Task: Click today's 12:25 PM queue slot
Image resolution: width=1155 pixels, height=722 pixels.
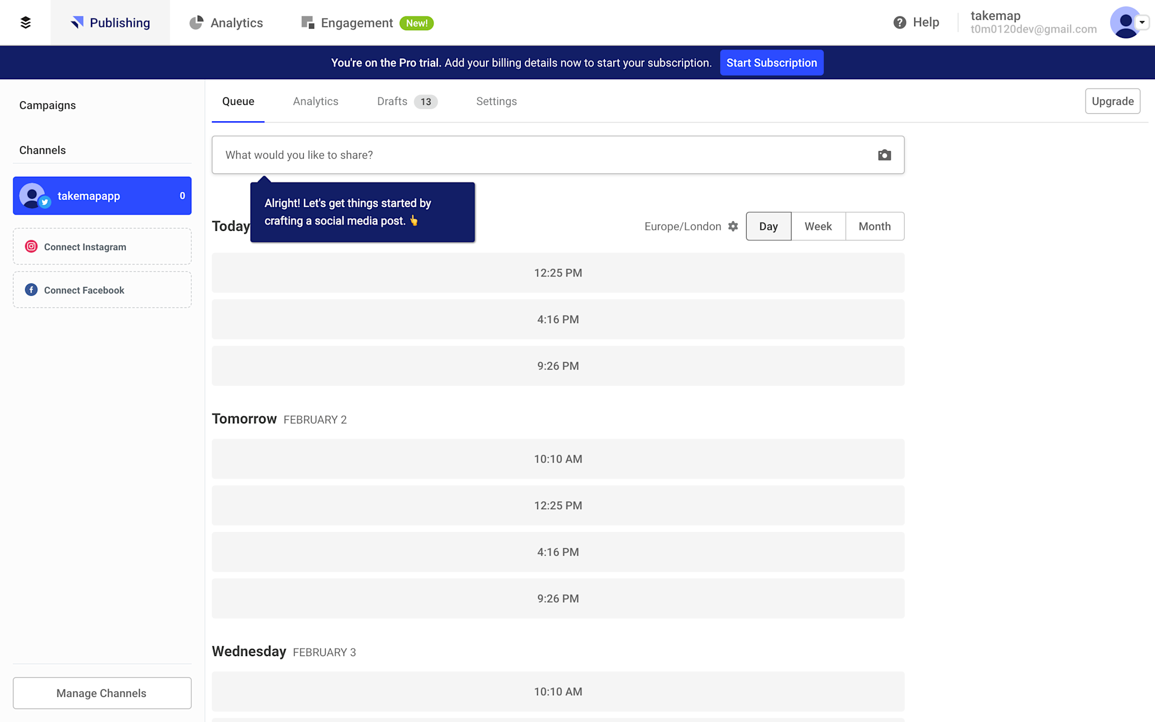Action: (x=558, y=273)
